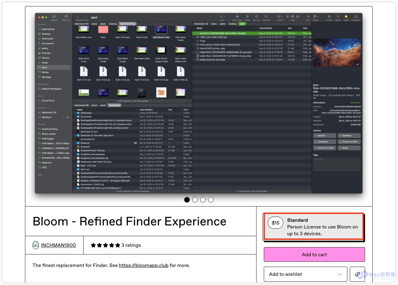The image size is (398, 285).
Task: Go back with the Back arrow
Action: pos(78,16)
